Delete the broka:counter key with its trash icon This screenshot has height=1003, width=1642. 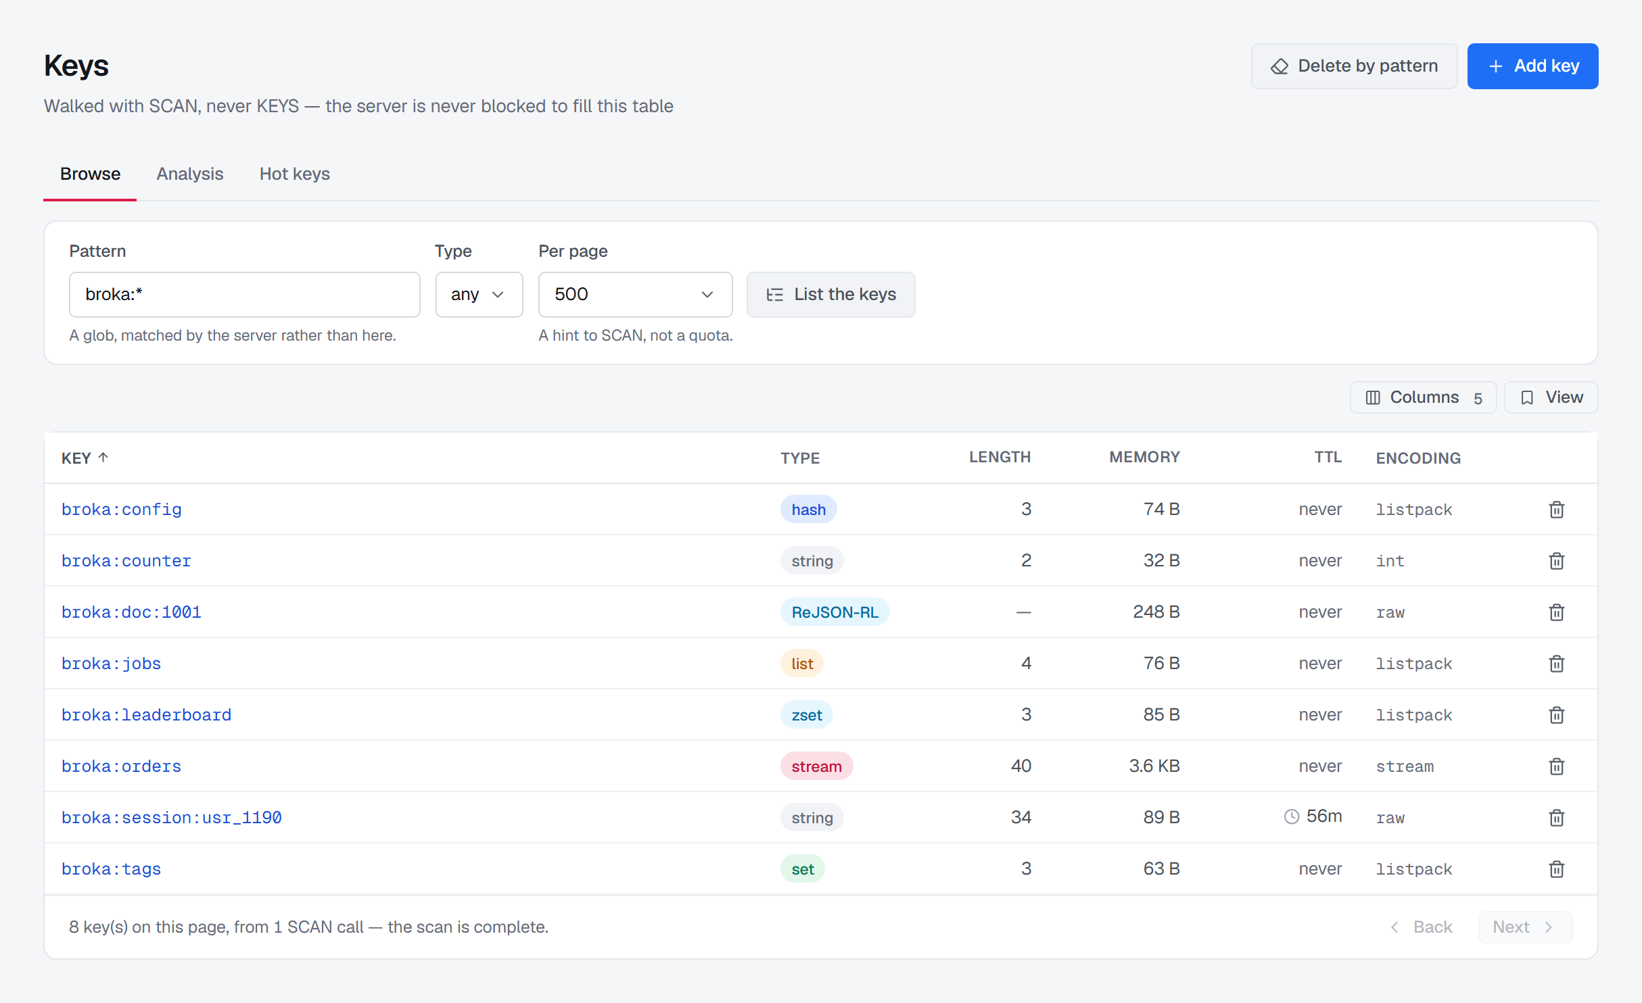pyautogui.click(x=1556, y=561)
